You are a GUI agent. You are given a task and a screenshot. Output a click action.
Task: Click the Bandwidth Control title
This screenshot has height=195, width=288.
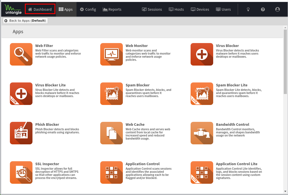233,124
